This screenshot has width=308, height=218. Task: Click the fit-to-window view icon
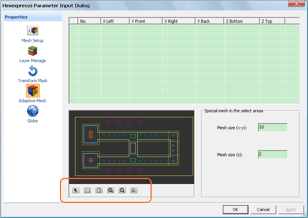(133, 190)
